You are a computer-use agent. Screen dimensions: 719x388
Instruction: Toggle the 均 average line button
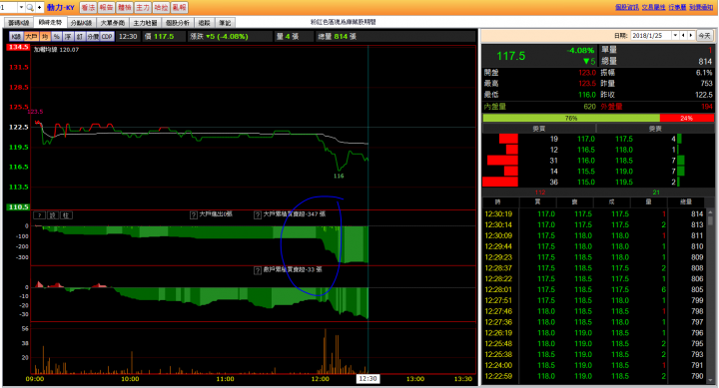click(x=45, y=37)
